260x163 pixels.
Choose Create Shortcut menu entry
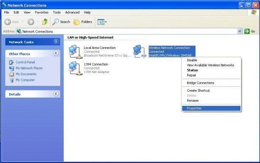pos(211,90)
